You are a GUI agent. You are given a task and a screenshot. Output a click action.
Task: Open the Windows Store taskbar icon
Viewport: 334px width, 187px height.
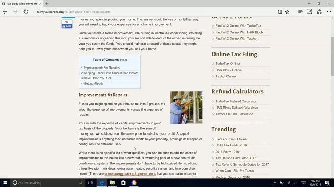pyautogui.click(x=123, y=182)
